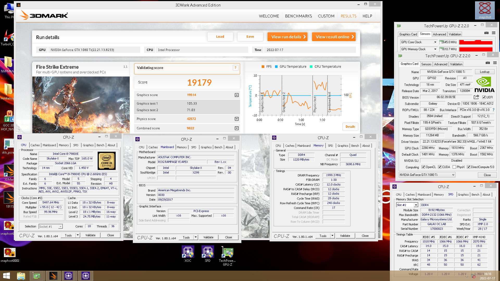Open GPU Memory Clock sensor dropdown
Image resolution: width=500 pixels, height=281 pixels.
coord(435,49)
